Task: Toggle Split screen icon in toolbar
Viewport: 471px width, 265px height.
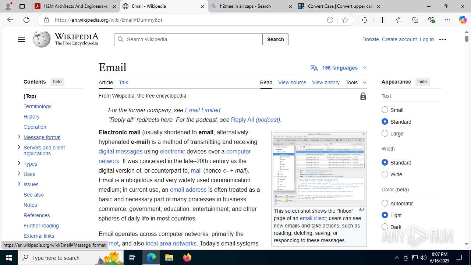Action: [382, 20]
